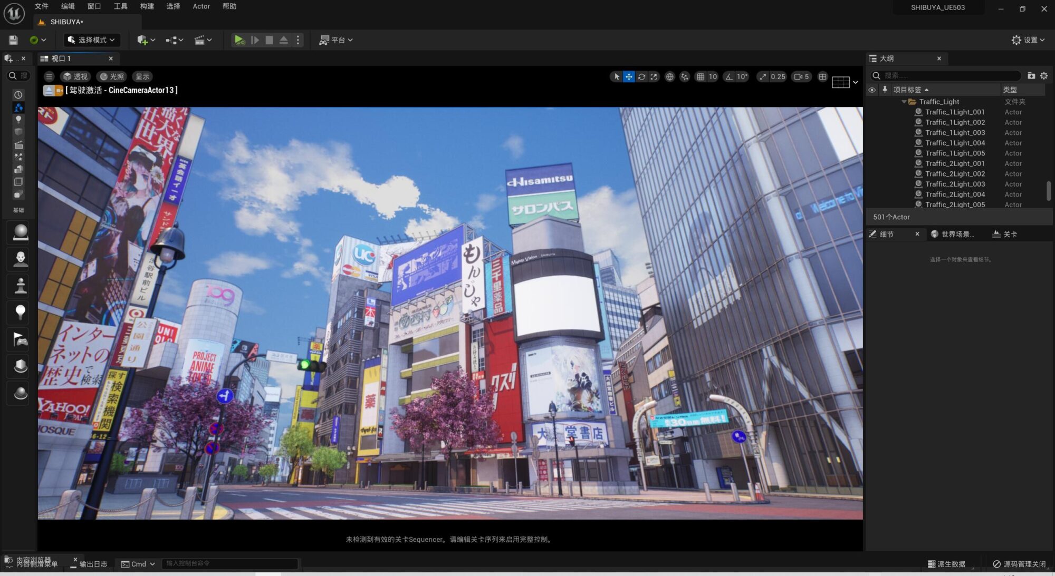This screenshot has height=576, width=1055.
Task: Open the Outliner settings gear
Action: pyautogui.click(x=1043, y=75)
